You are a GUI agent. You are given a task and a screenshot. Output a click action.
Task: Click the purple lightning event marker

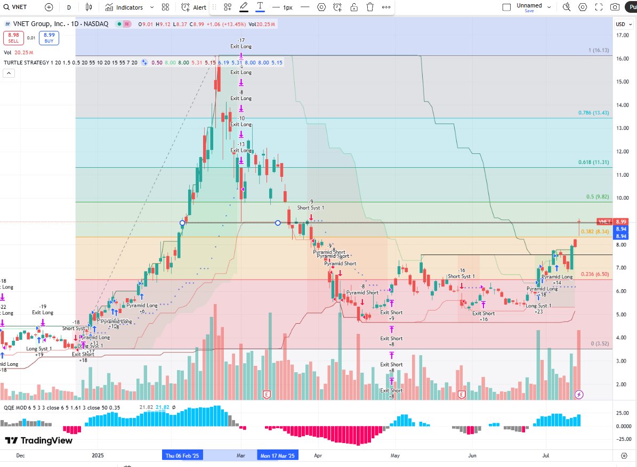click(579, 394)
